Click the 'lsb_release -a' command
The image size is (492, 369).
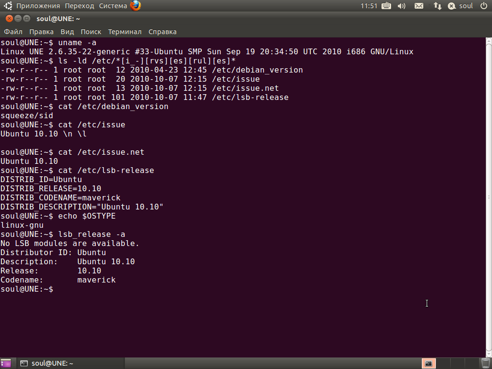point(92,234)
